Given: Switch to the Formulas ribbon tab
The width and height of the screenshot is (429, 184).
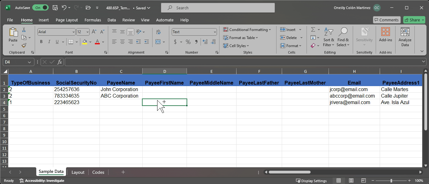Looking at the screenshot, I should 93,20.
